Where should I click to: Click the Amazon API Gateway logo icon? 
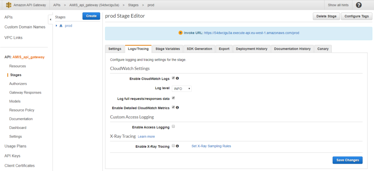(8, 5)
